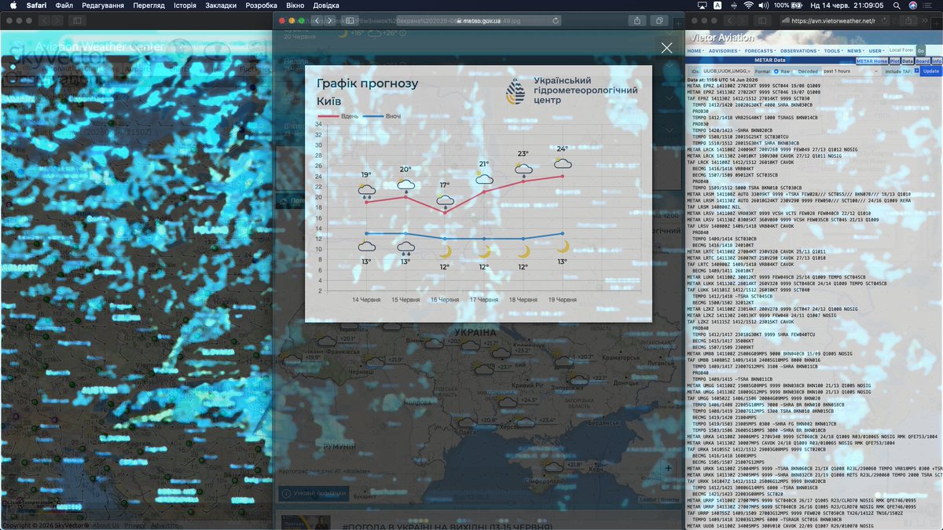Zoom in on the Ukraine weather map
Image resolution: width=943 pixels, height=530 pixels.
[668, 468]
